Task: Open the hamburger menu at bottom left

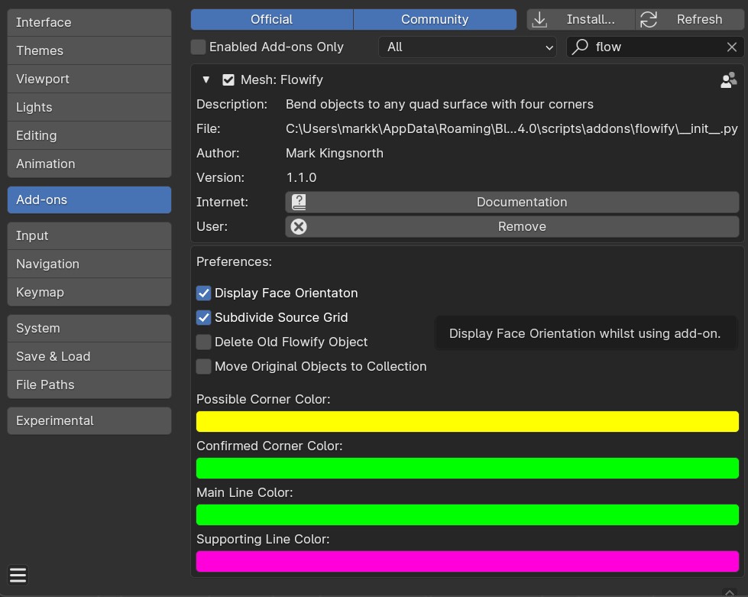Action: click(x=18, y=575)
